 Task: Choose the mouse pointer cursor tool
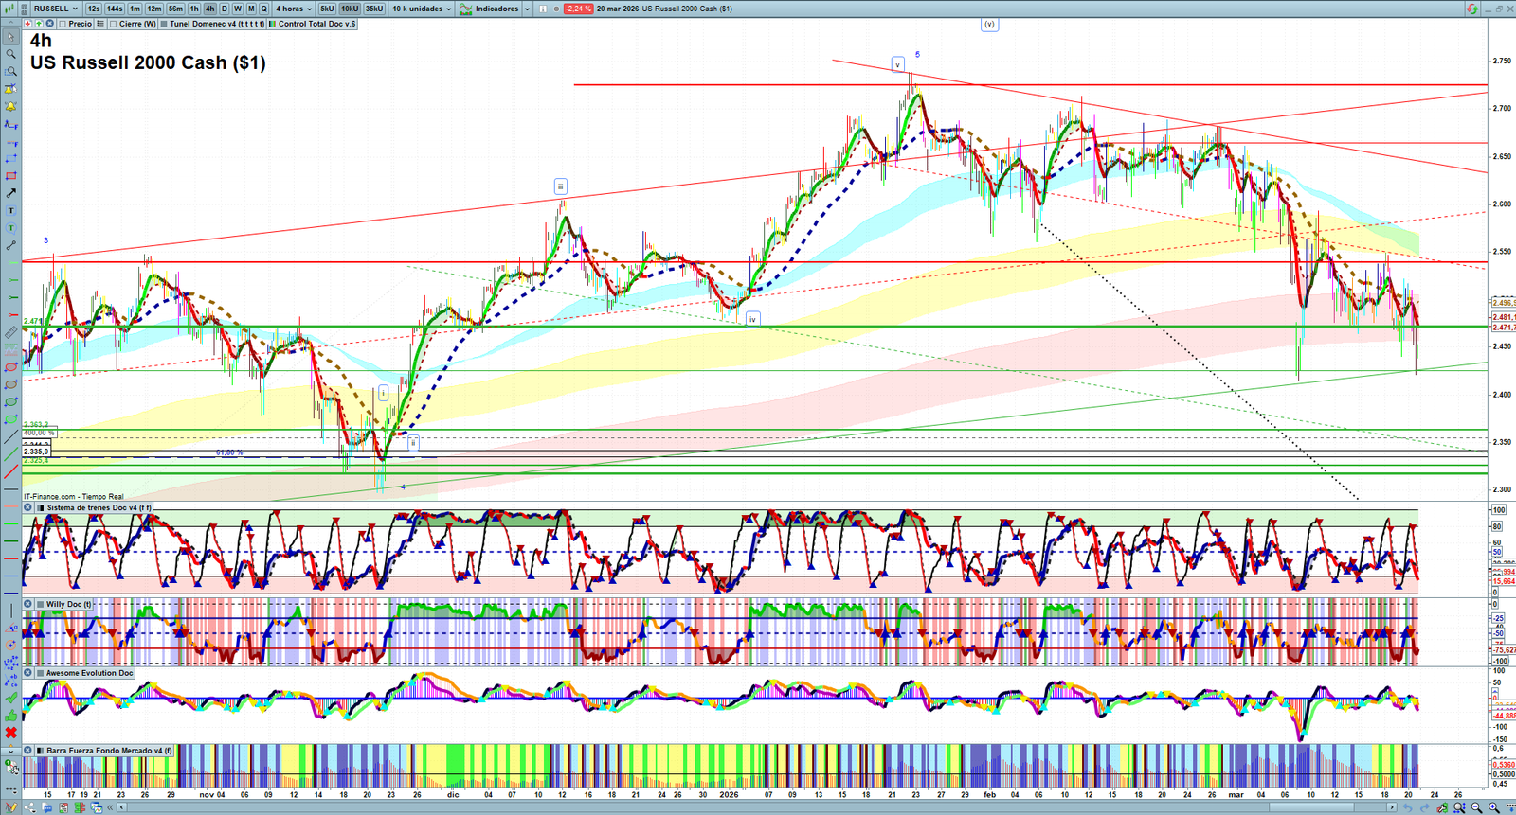(10, 37)
